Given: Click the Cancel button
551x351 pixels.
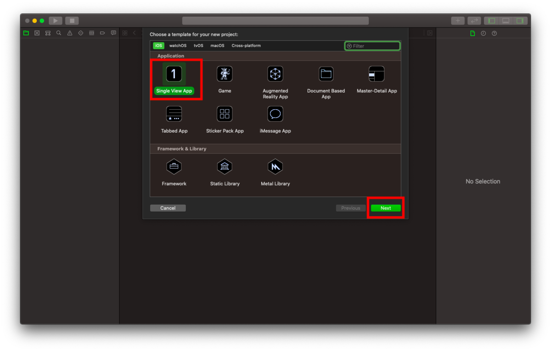Looking at the screenshot, I should coord(168,208).
